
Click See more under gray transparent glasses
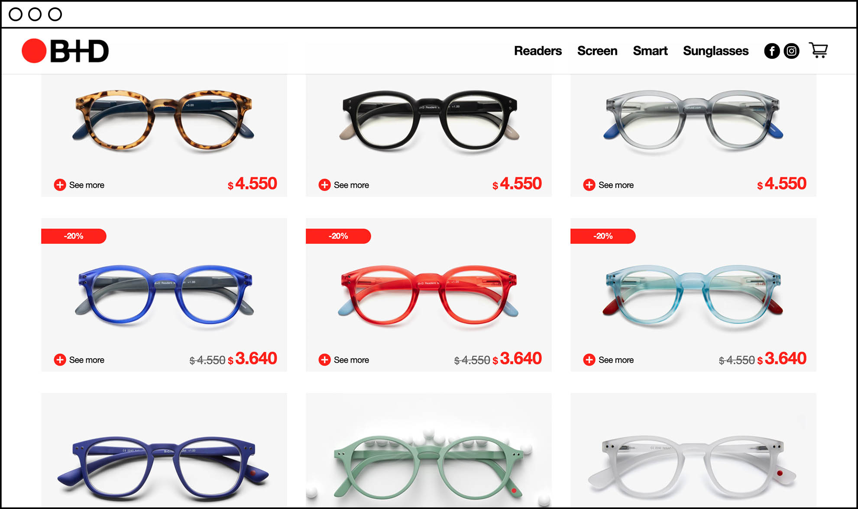(616, 185)
